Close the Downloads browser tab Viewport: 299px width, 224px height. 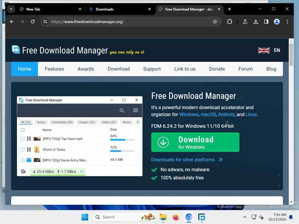point(149,9)
